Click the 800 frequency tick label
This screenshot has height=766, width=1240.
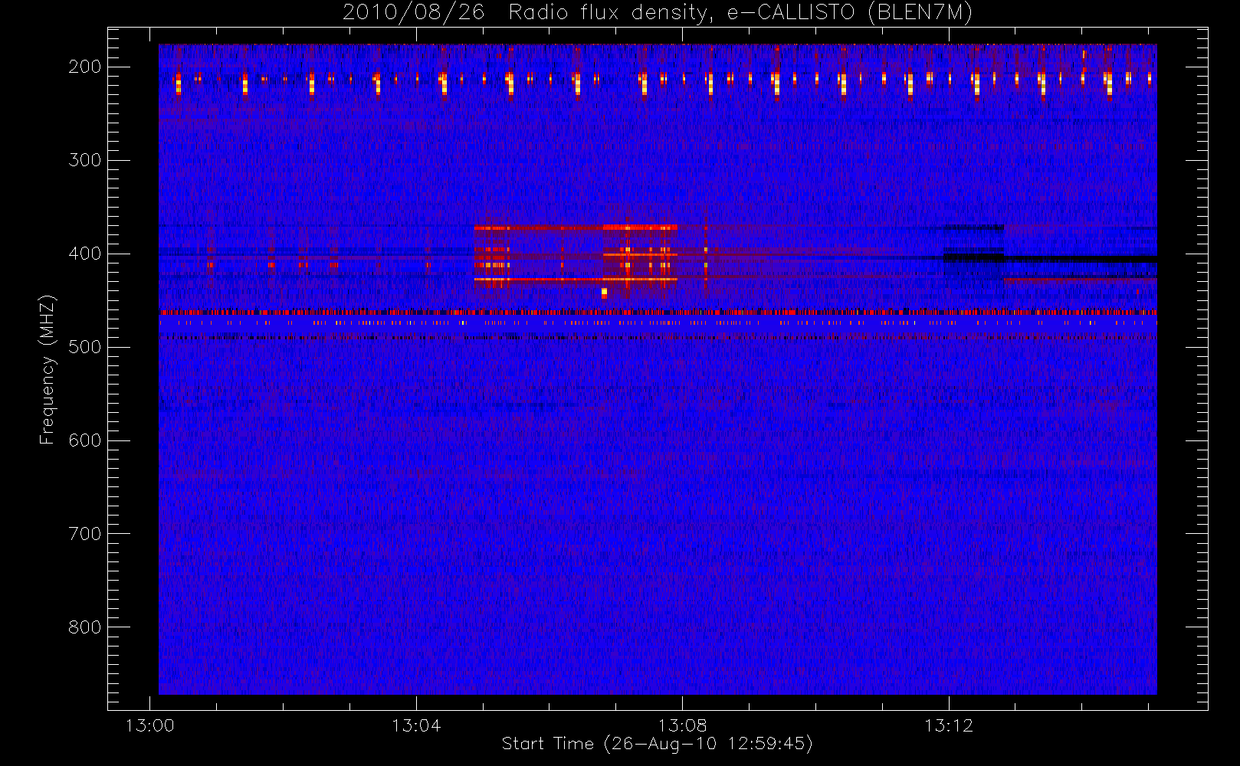click(x=85, y=627)
